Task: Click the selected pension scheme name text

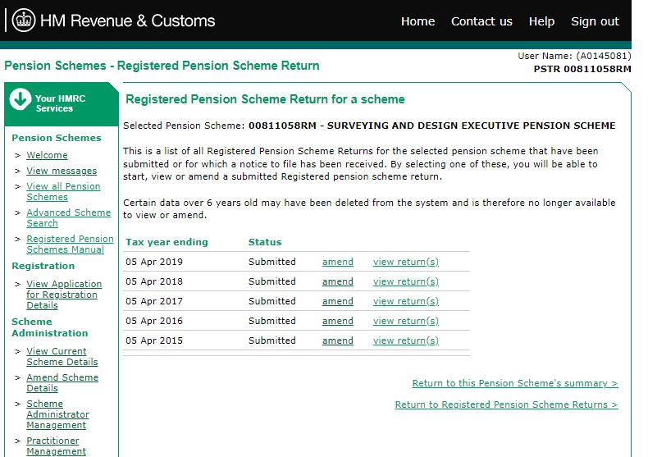Action: click(431, 126)
